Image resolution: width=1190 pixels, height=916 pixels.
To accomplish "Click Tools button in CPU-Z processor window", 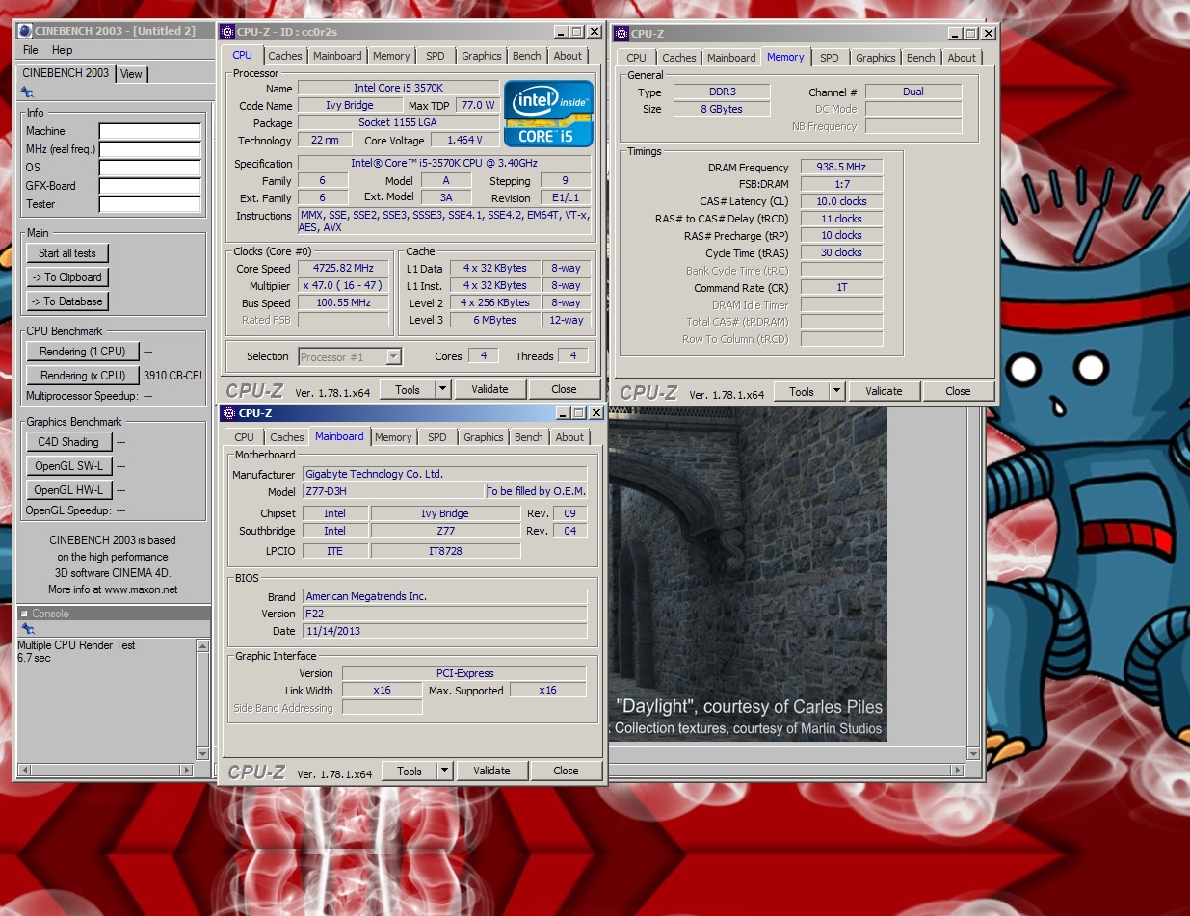I will click(408, 389).
